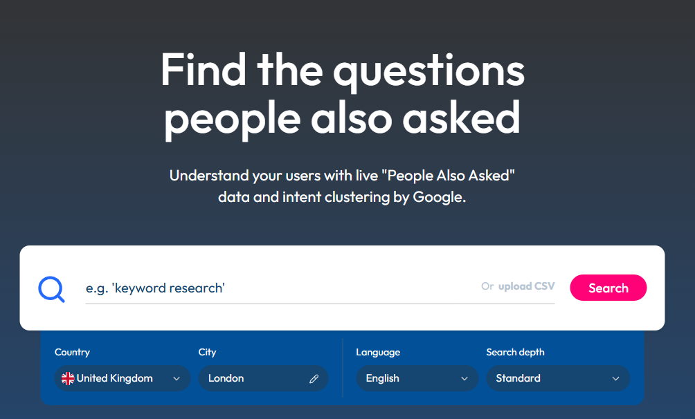Click the upload CSV link
695x419 pixels.
coord(525,286)
